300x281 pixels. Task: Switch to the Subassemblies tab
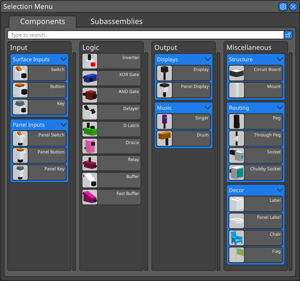[x=116, y=21]
